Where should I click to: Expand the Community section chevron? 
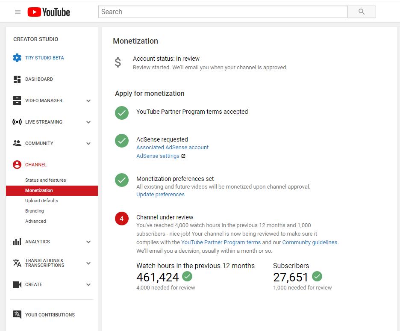[88, 143]
